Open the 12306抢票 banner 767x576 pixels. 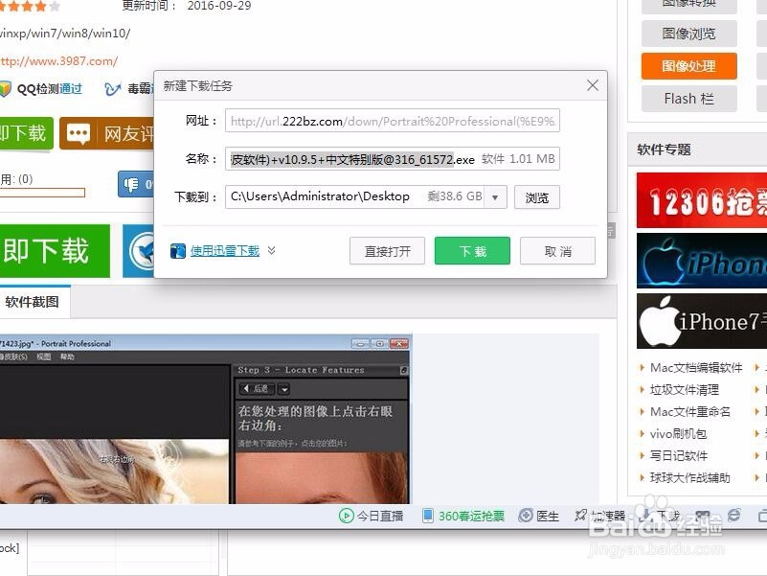[x=702, y=200]
